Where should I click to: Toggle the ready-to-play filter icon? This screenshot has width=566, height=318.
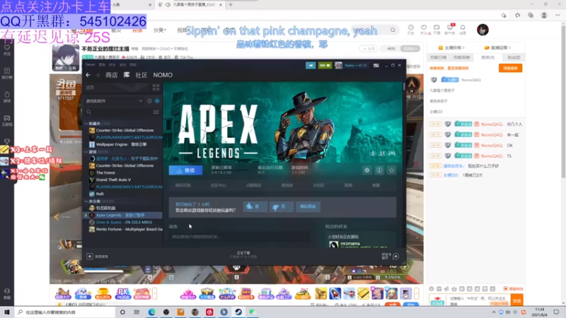(157, 101)
